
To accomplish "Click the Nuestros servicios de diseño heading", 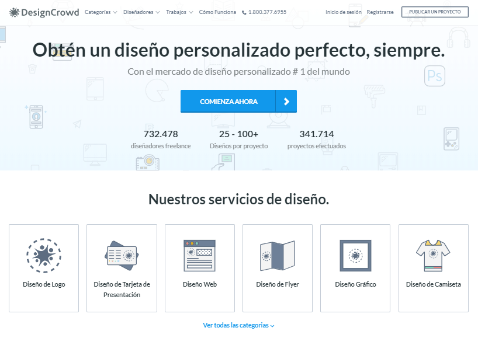I will 238,200.
